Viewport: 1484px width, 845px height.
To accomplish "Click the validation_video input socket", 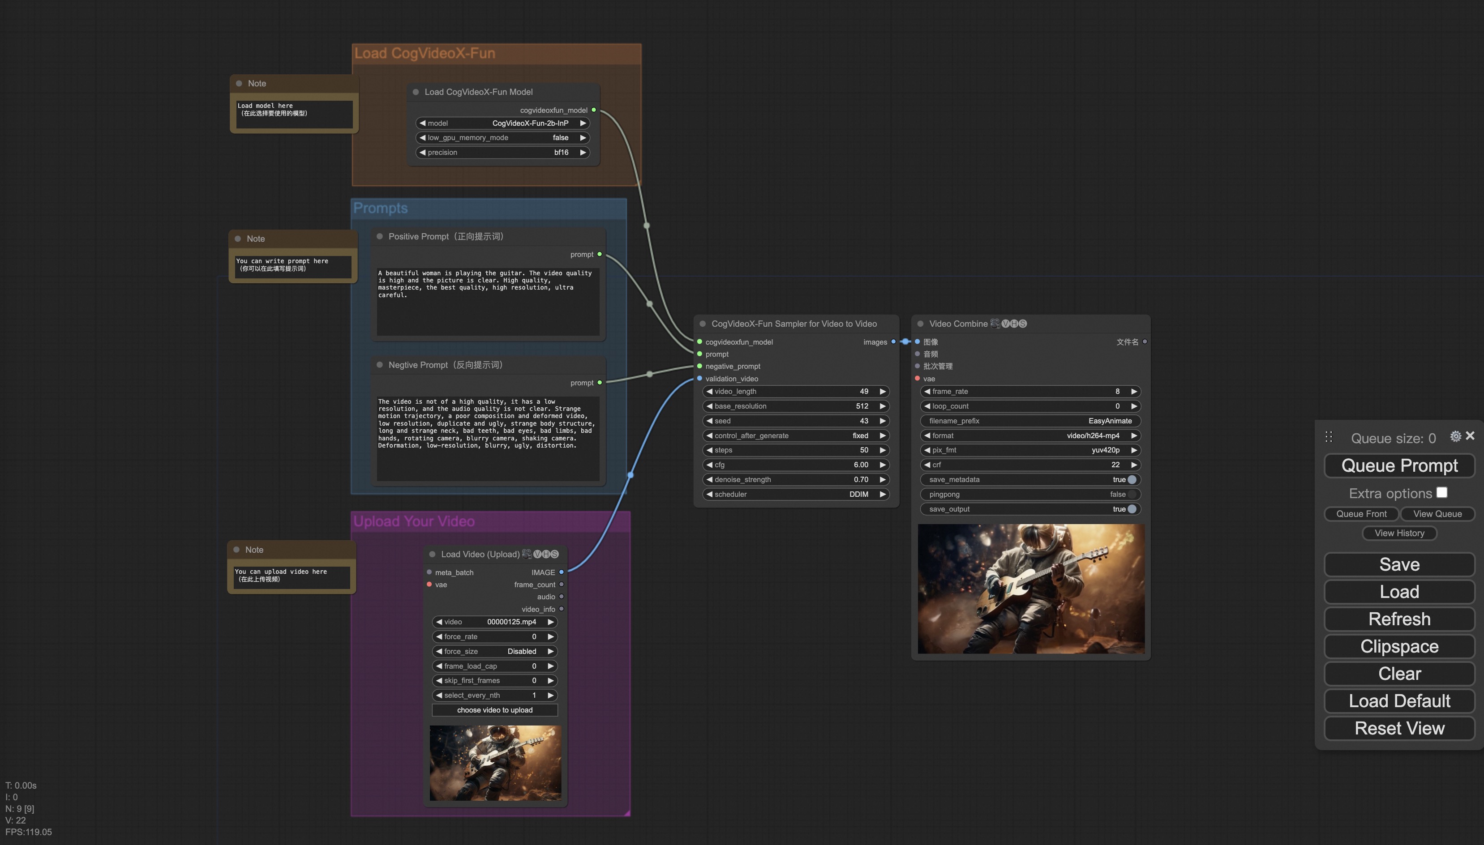I will click(x=699, y=378).
